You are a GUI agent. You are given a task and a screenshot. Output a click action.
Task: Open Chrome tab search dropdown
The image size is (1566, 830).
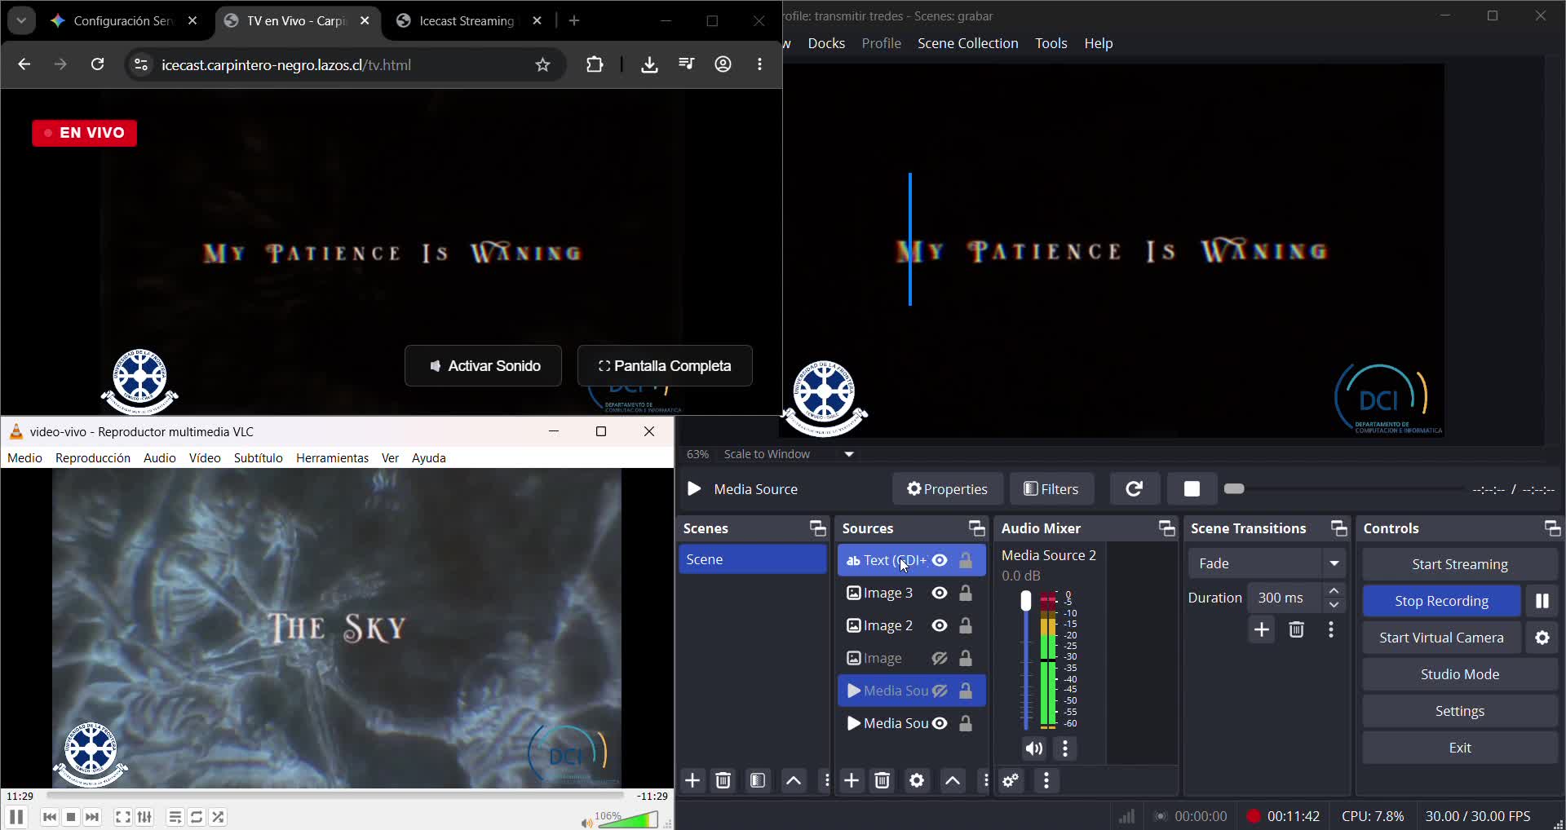pyautogui.click(x=21, y=20)
